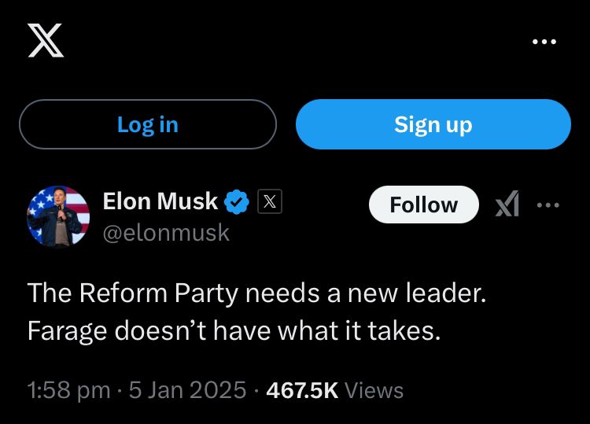Open the @elonmusk handle link

coord(166,233)
